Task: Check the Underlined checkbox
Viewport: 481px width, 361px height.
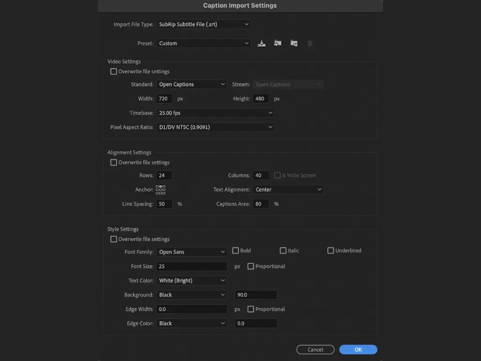Action: 330,251
